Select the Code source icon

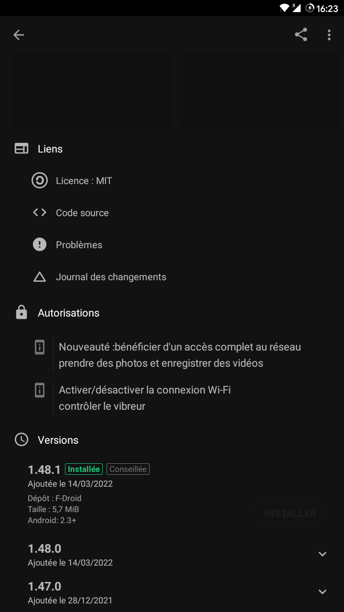[39, 212]
